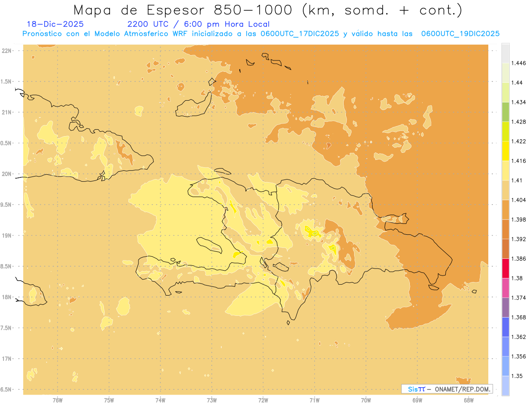The image size is (526, 406).
Task: Select the latitude label '19N'
Action: (7, 235)
